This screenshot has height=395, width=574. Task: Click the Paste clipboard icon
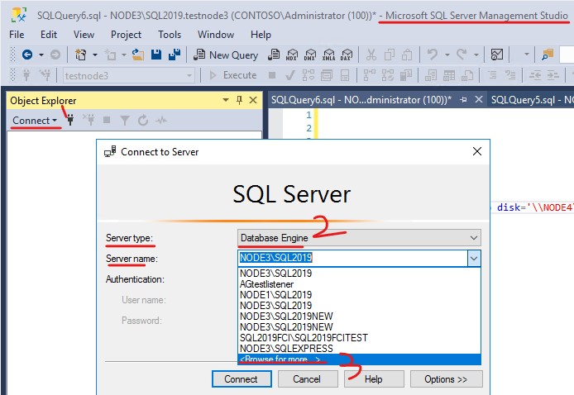point(407,55)
